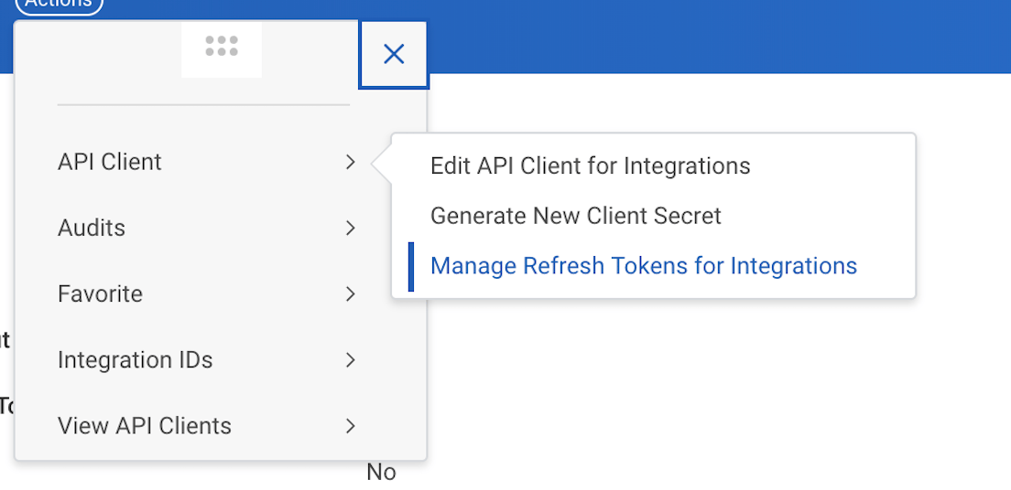The width and height of the screenshot is (1011, 490).
Task: Click the Actions button
Action: point(59,4)
